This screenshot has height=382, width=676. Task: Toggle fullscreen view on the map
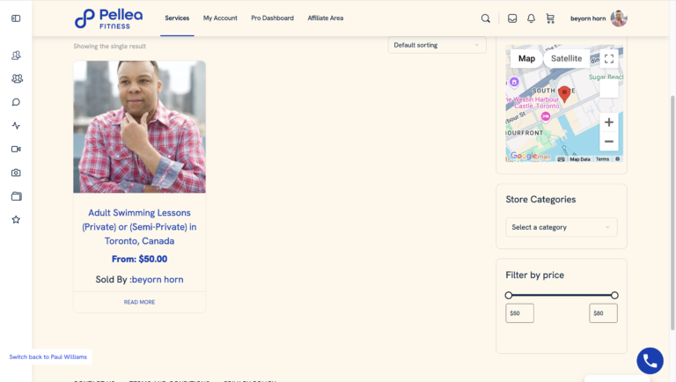[x=609, y=59]
